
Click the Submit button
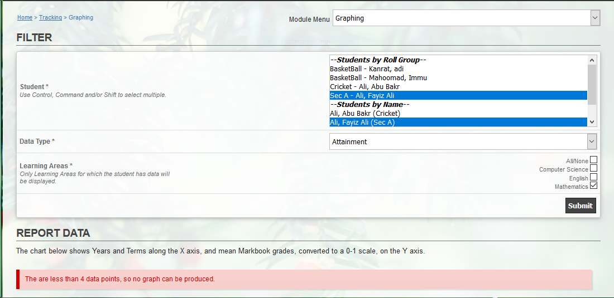click(x=581, y=206)
